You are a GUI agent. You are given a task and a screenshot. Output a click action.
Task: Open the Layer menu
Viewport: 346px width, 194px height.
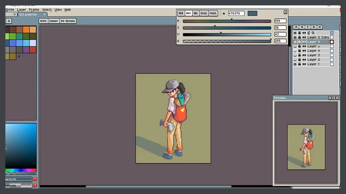tap(22, 10)
